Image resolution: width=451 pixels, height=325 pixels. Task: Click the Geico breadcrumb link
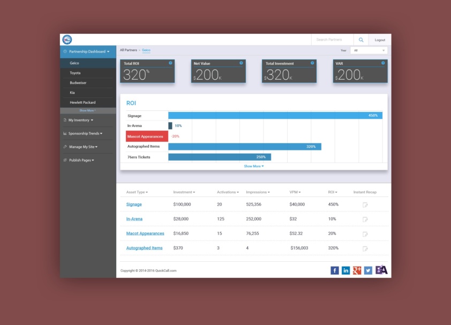(x=146, y=50)
